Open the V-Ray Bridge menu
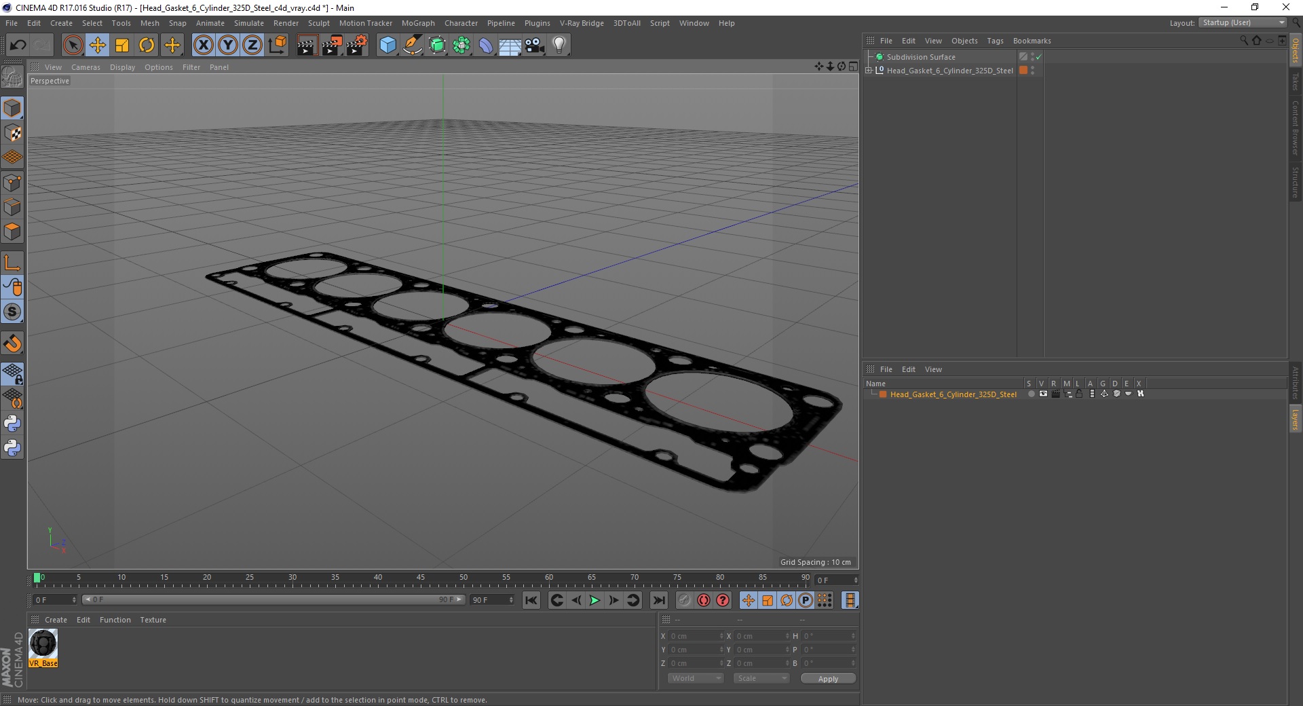Image resolution: width=1303 pixels, height=706 pixels. pos(582,23)
